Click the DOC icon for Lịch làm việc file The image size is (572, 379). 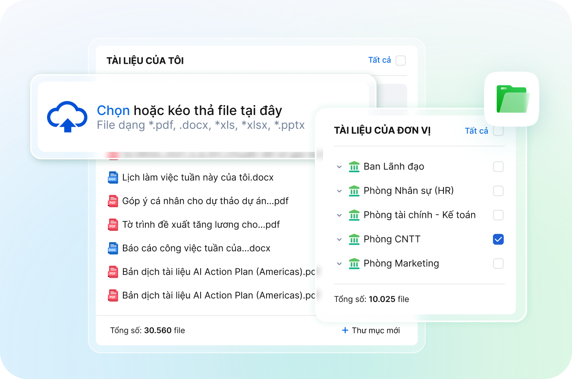tap(113, 177)
